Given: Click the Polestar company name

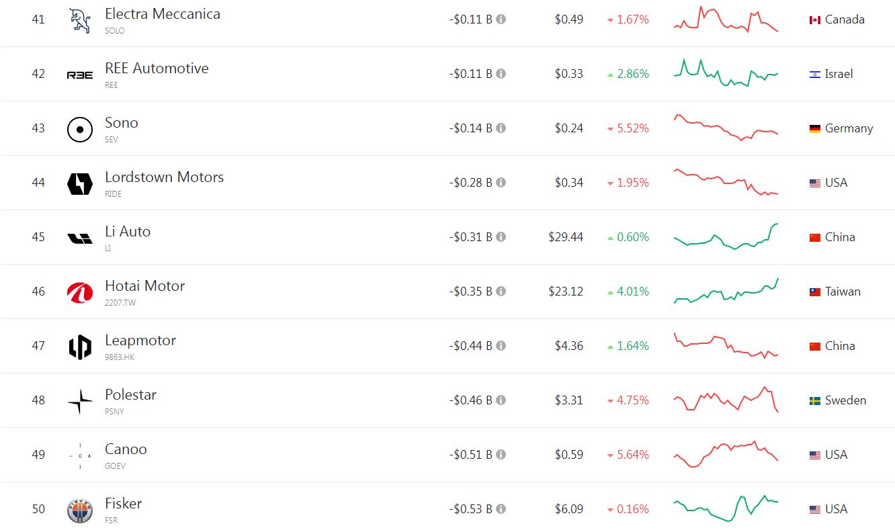Looking at the screenshot, I should tap(130, 395).
